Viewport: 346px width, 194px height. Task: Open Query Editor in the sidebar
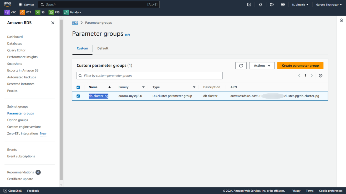(x=16, y=50)
